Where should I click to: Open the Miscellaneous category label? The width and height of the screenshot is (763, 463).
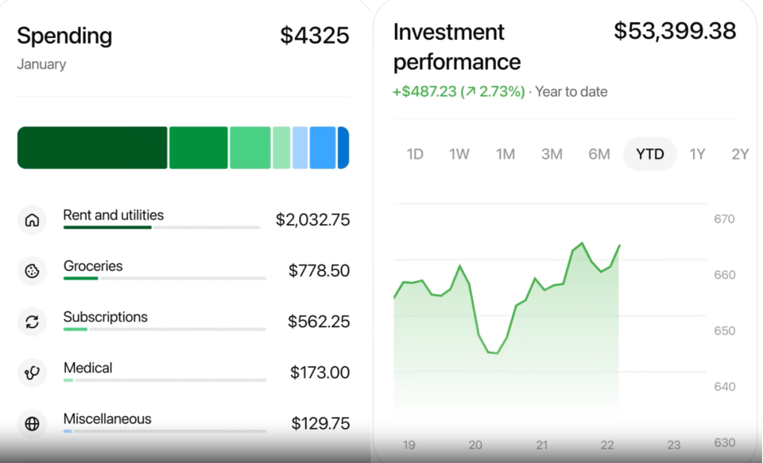pyautogui.click(x=107, y=419)
